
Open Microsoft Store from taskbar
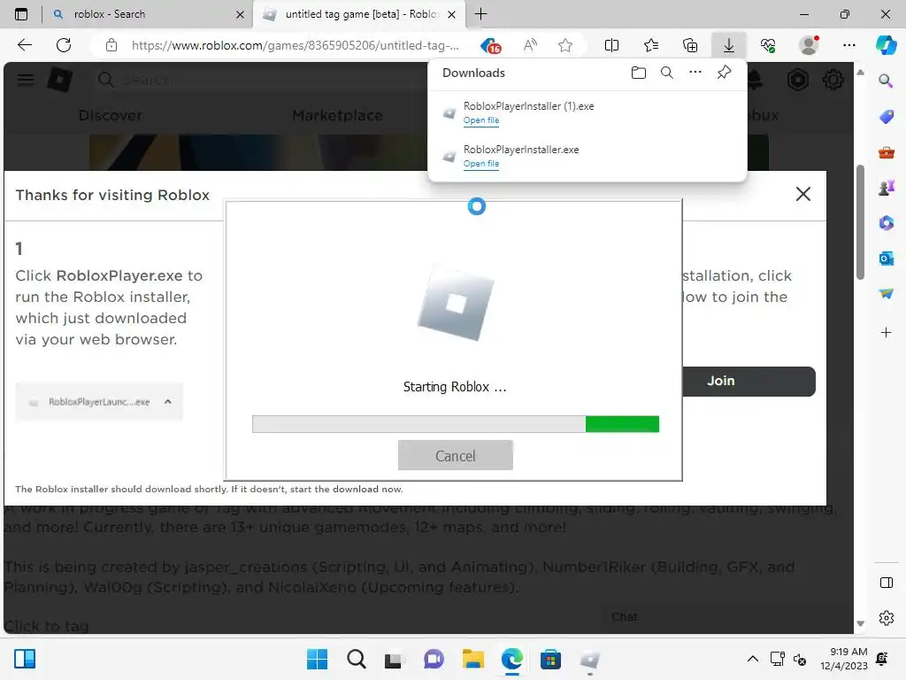click(x=550, y=659)
